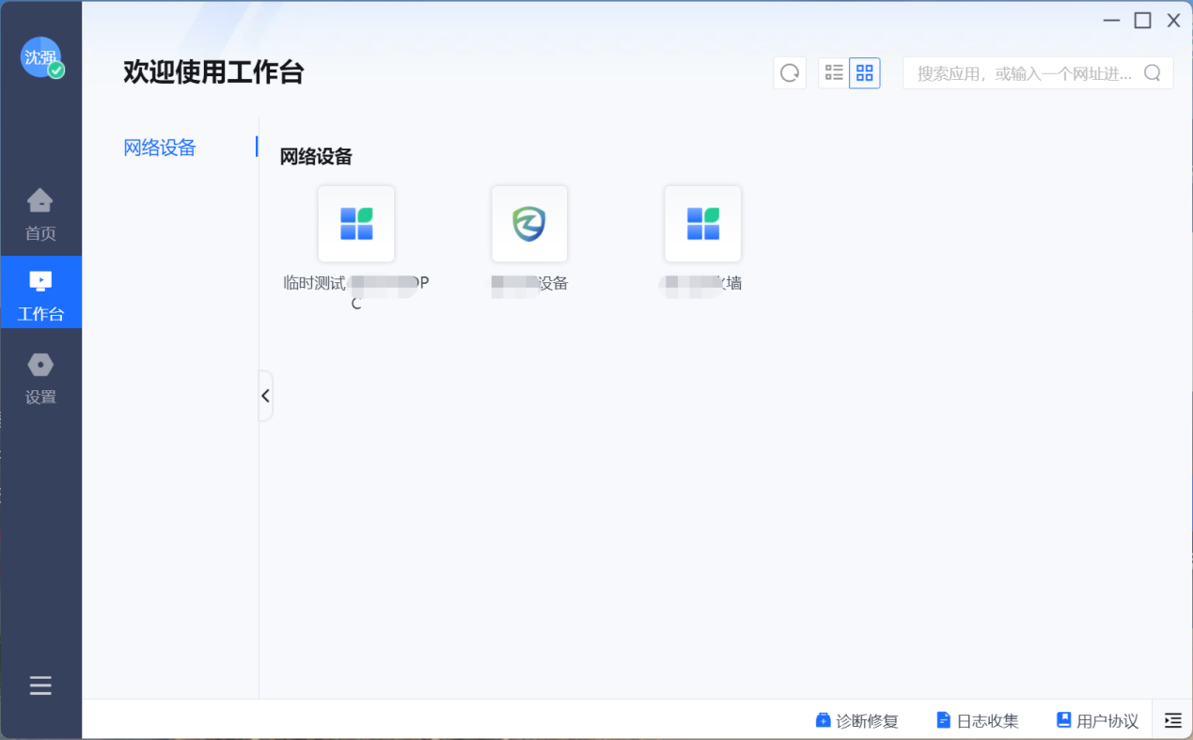Collapse the category panel with arrow handle
Image resolution: width=1193 pixels, height=740 pixels.
click(x=266, y=396)
